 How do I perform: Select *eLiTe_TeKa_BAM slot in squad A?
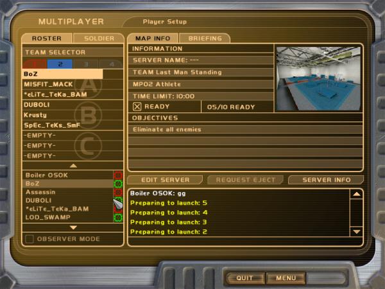click(x=73, y=94)
